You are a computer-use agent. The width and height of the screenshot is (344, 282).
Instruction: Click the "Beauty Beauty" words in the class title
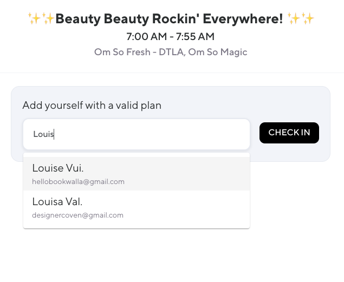coord(98,19)
